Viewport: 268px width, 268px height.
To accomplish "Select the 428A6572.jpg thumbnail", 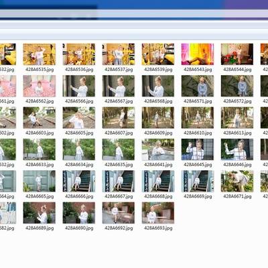I will tap(237, 86).
